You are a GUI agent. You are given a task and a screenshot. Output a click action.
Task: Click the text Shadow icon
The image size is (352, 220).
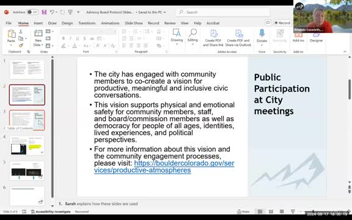84,38
